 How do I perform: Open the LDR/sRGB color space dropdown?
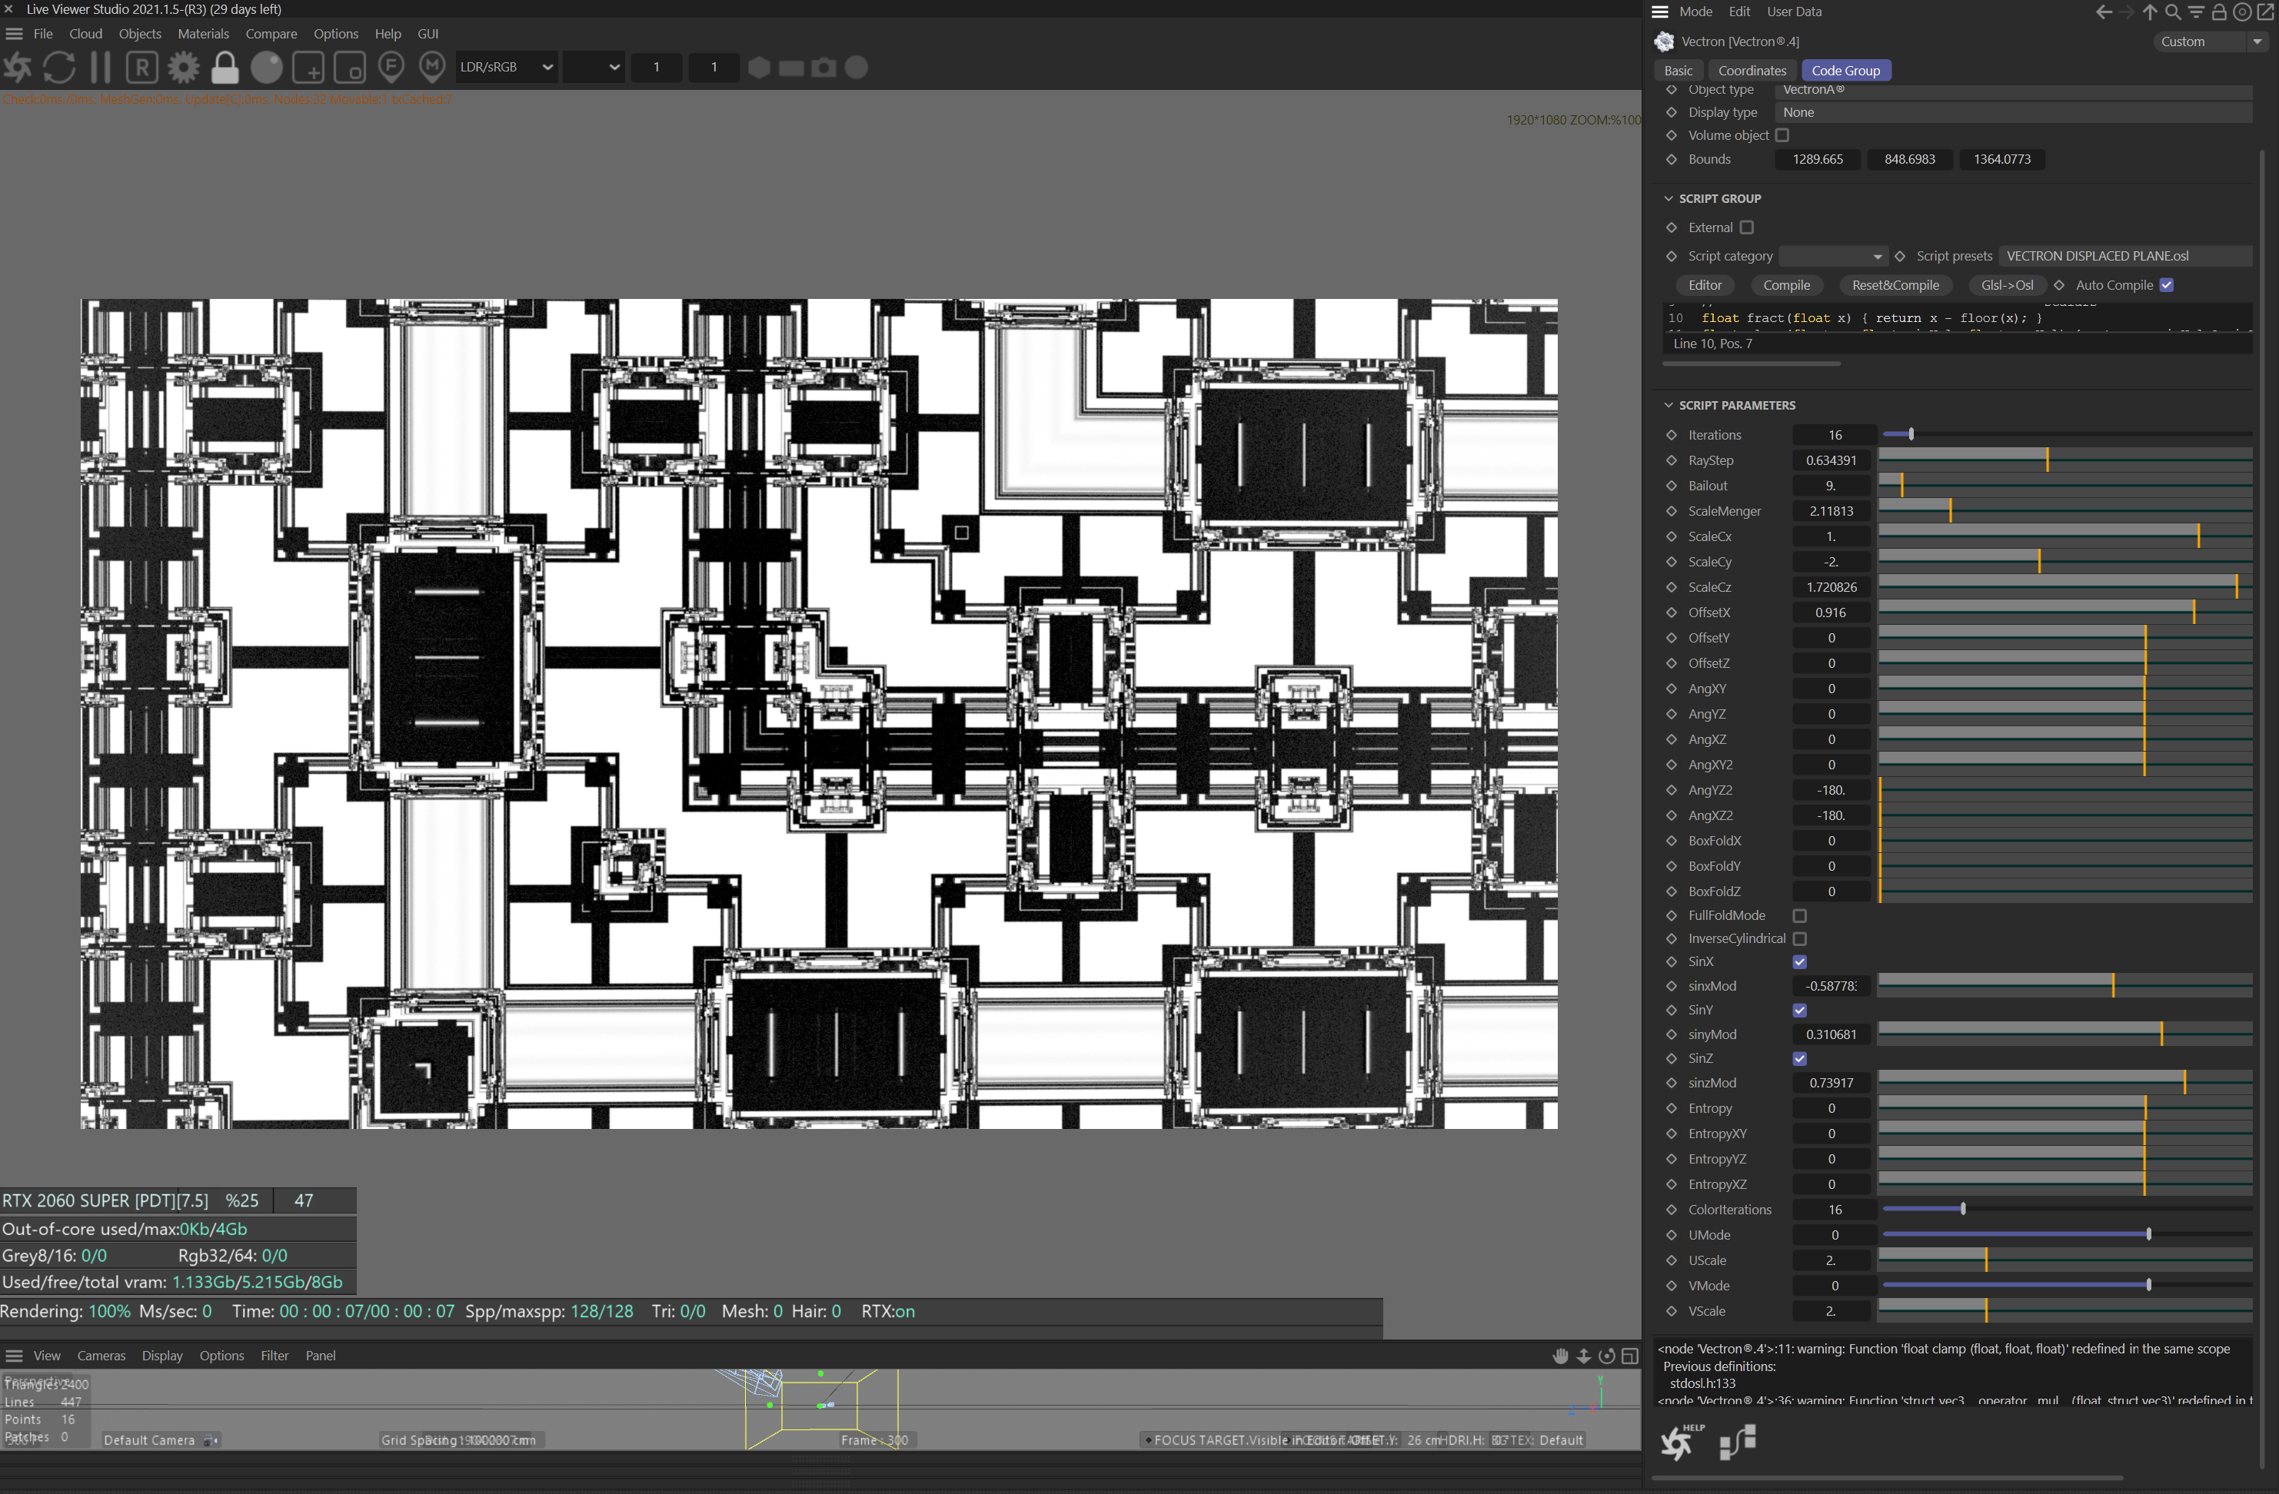(x=506, y=67)
